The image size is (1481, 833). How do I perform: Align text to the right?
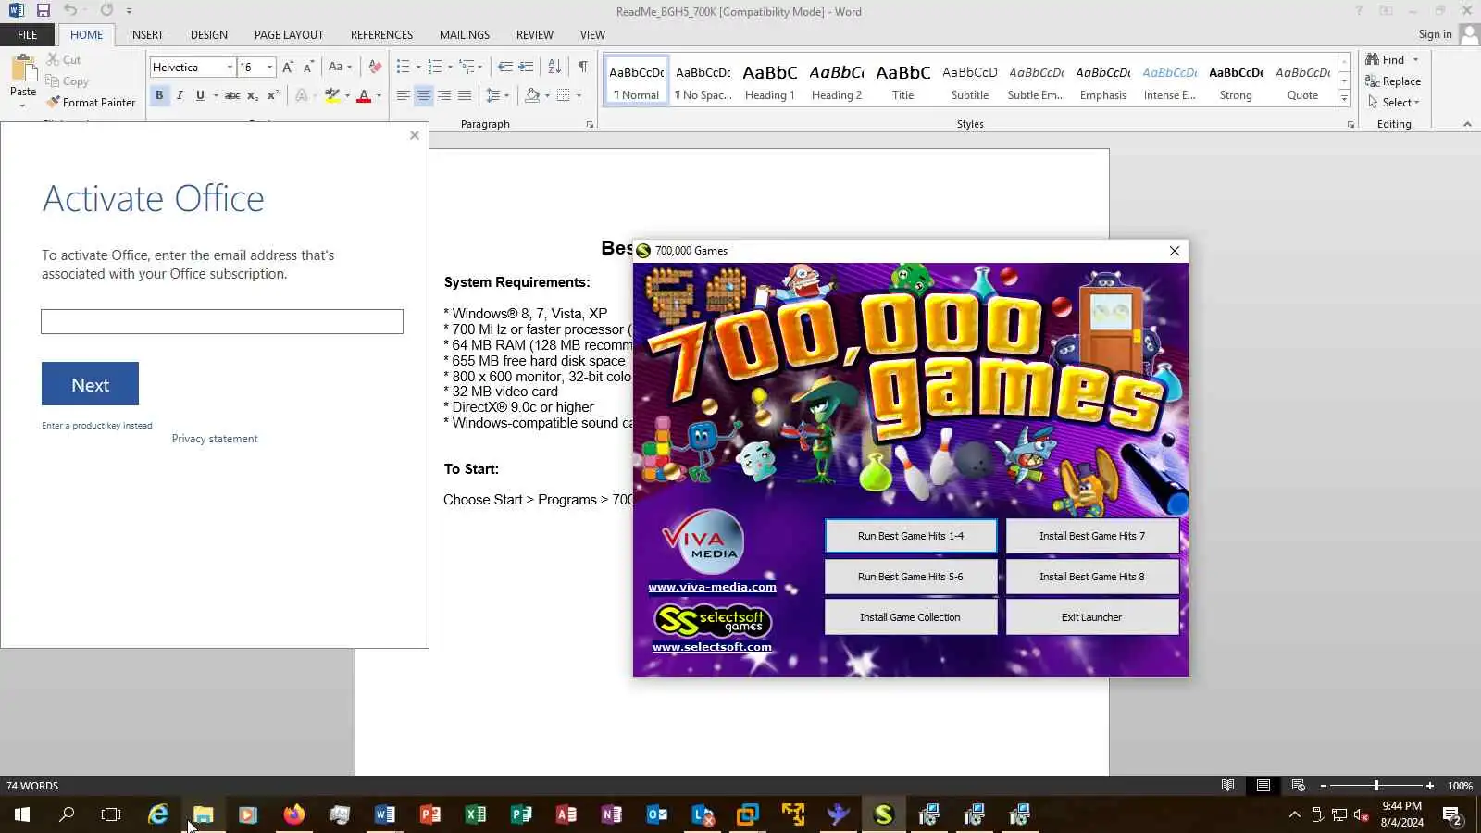click(444, 95)
